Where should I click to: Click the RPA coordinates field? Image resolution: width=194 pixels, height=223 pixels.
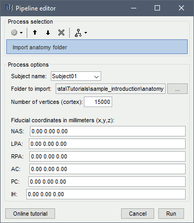[107, 156]
